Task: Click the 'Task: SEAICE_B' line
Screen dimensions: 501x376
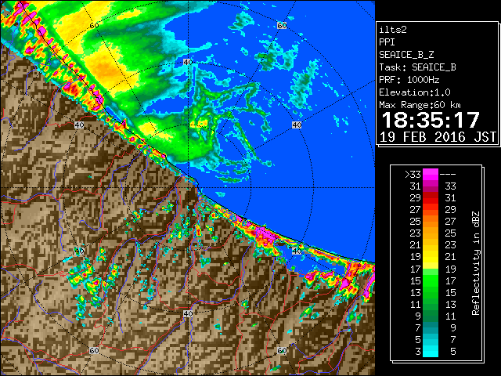Action: 417,67
